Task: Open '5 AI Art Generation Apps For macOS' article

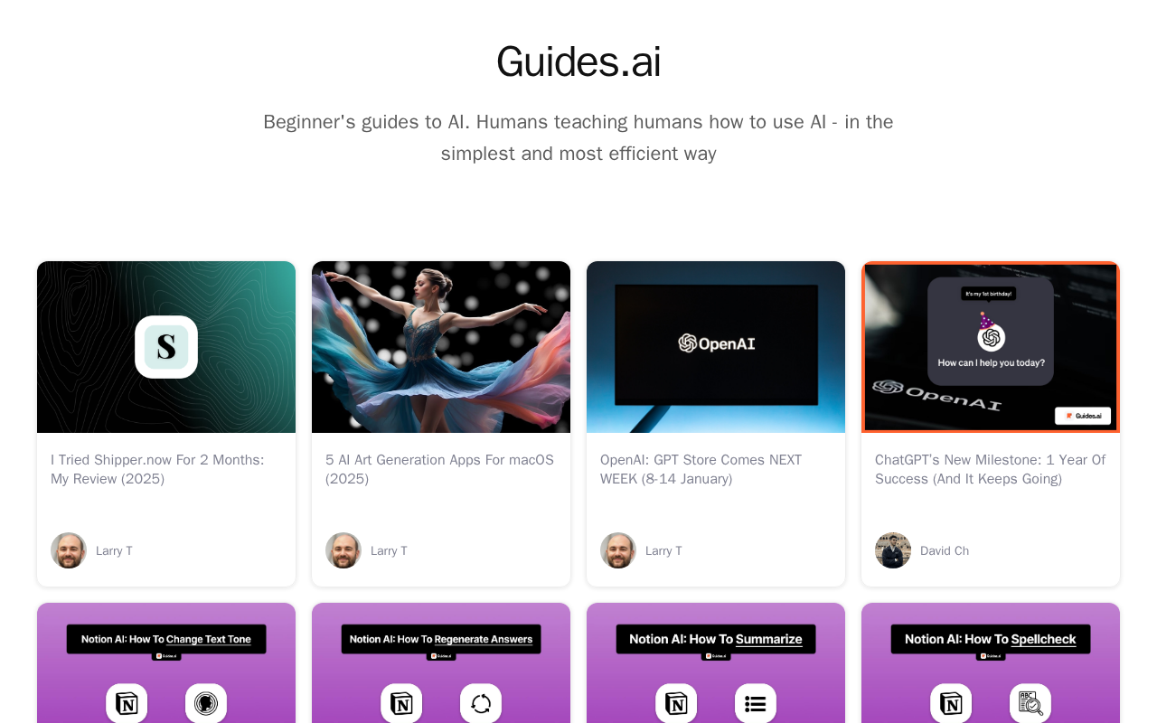Action: tap(439, 469)
